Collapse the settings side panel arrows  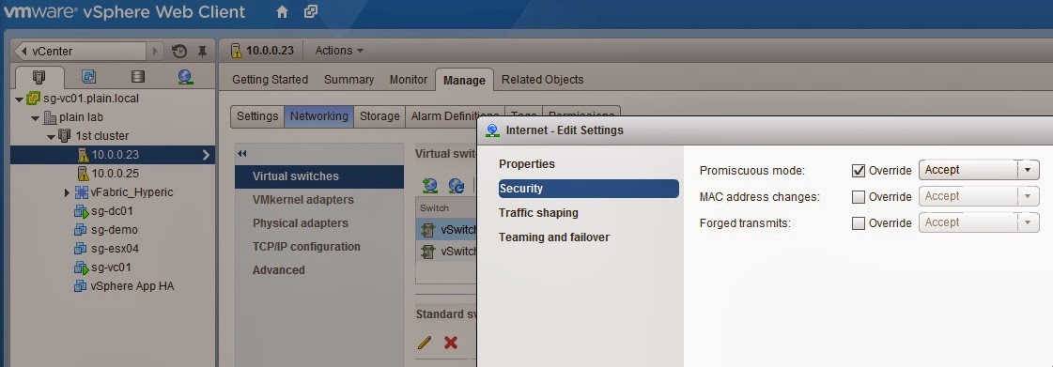[x=242, y=154]
